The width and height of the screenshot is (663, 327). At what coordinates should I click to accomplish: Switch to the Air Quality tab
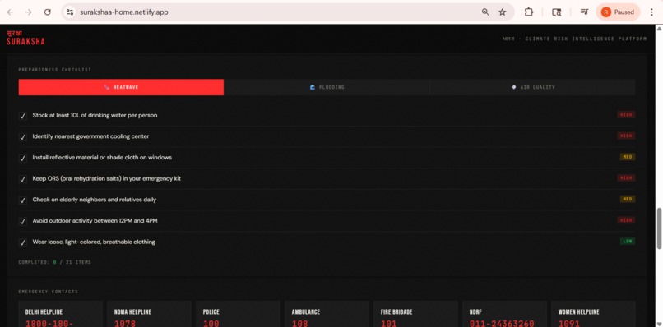tap(532, 87)
